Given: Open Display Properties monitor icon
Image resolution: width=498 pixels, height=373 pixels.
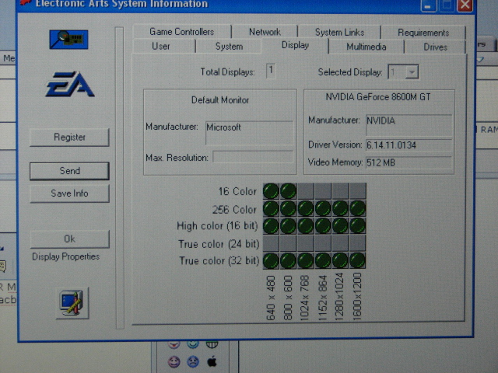Looking at the screenshot, I should click(72, 303).
